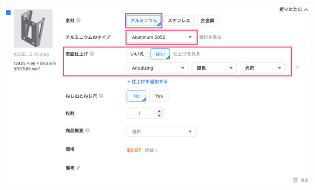The width and height of the screenshot is (315, 190).
Task: Click the trash icon beside the finish row
Action: tap(297, 68)
